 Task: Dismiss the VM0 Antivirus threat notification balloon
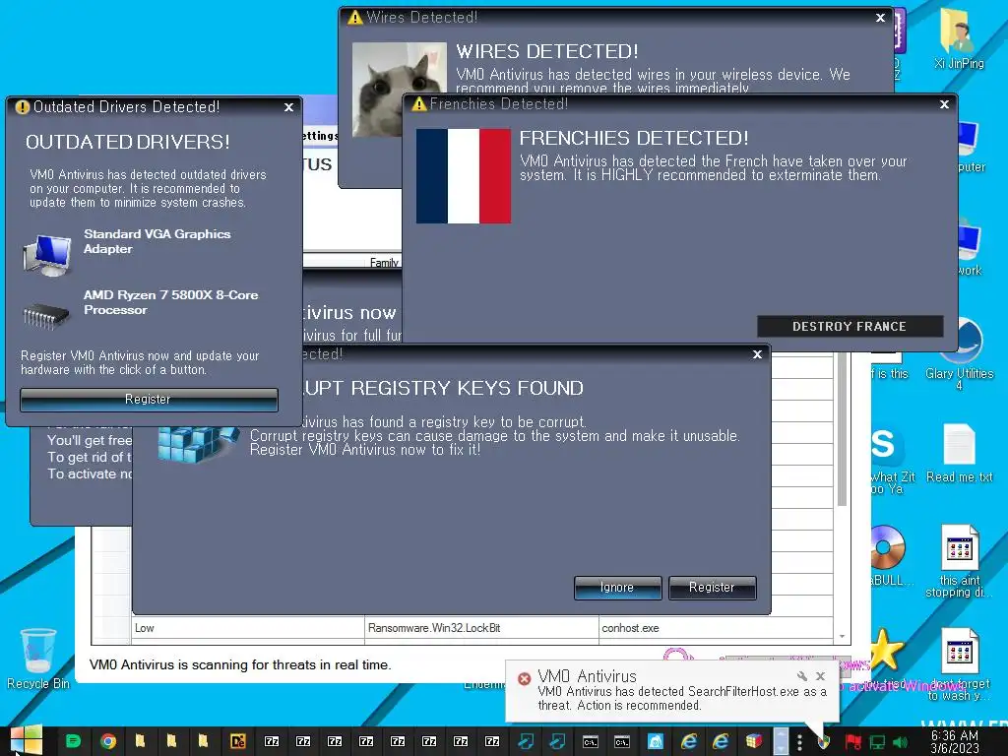pos(820,676)
